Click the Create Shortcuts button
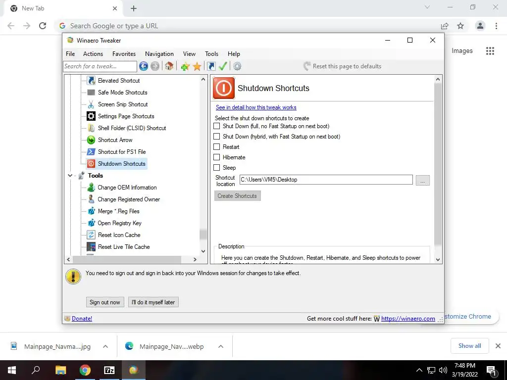Image resolution: width=507 pixels, height=380 pixels. coord(237,196)
